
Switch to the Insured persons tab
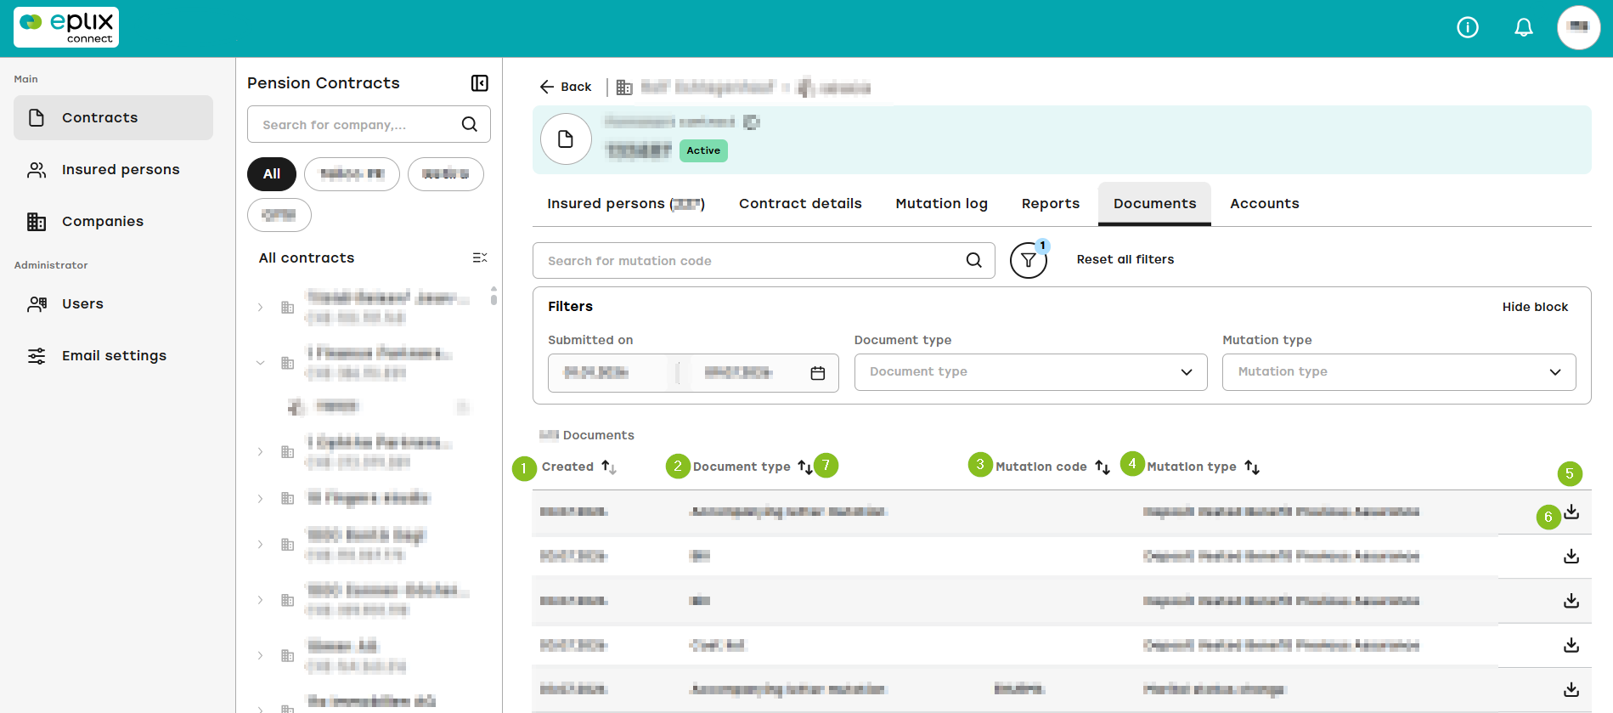click(x=626, y=204)
